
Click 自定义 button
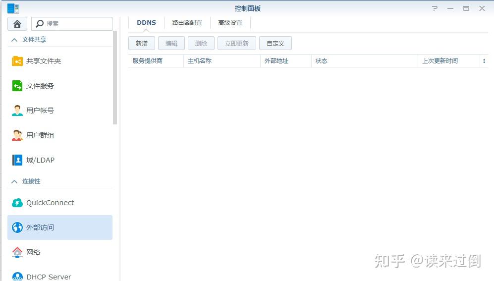pos(275,43)
